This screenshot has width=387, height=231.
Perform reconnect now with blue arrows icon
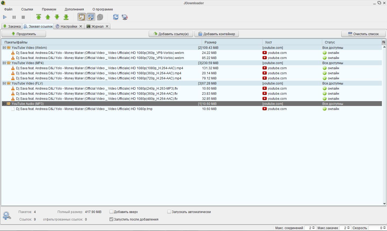tap(116, 17)
